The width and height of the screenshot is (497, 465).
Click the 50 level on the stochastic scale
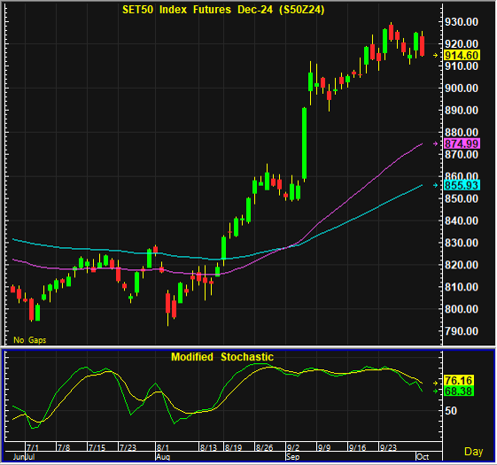click(x=451, y=411)
